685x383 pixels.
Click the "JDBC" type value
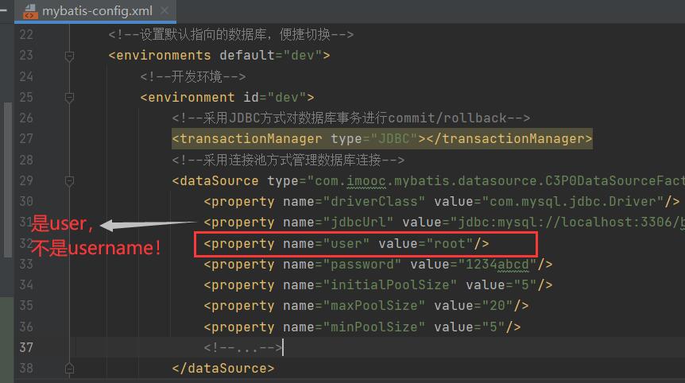[x=394, y=139]
